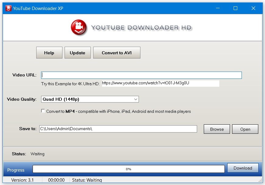Close the YouTube Downloader window
265x185 pixels.
[253, 8]
